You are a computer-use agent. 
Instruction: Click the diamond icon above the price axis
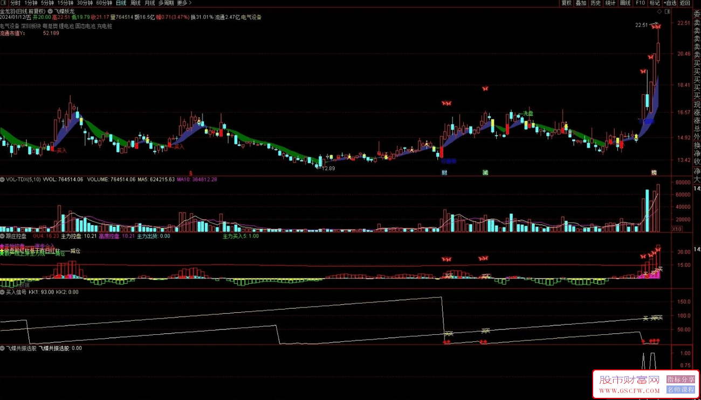coord(660,11)
